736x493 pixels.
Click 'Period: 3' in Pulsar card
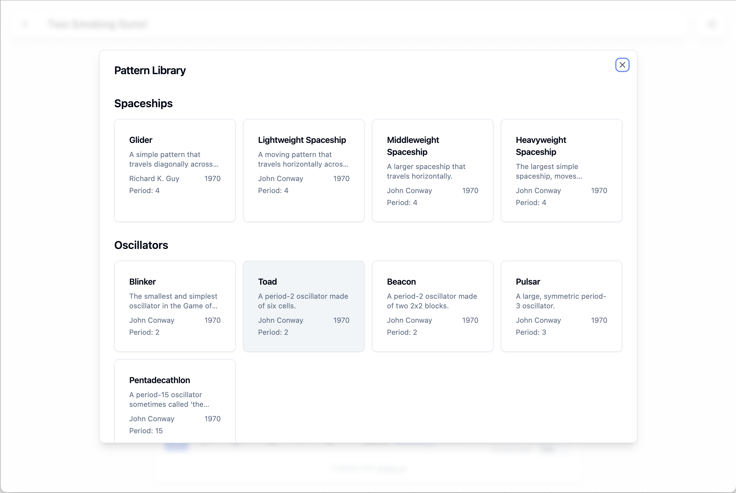531,332
